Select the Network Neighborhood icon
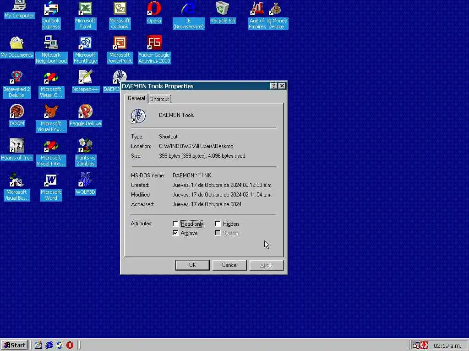The image size is (469, 351). pos(51,49)
